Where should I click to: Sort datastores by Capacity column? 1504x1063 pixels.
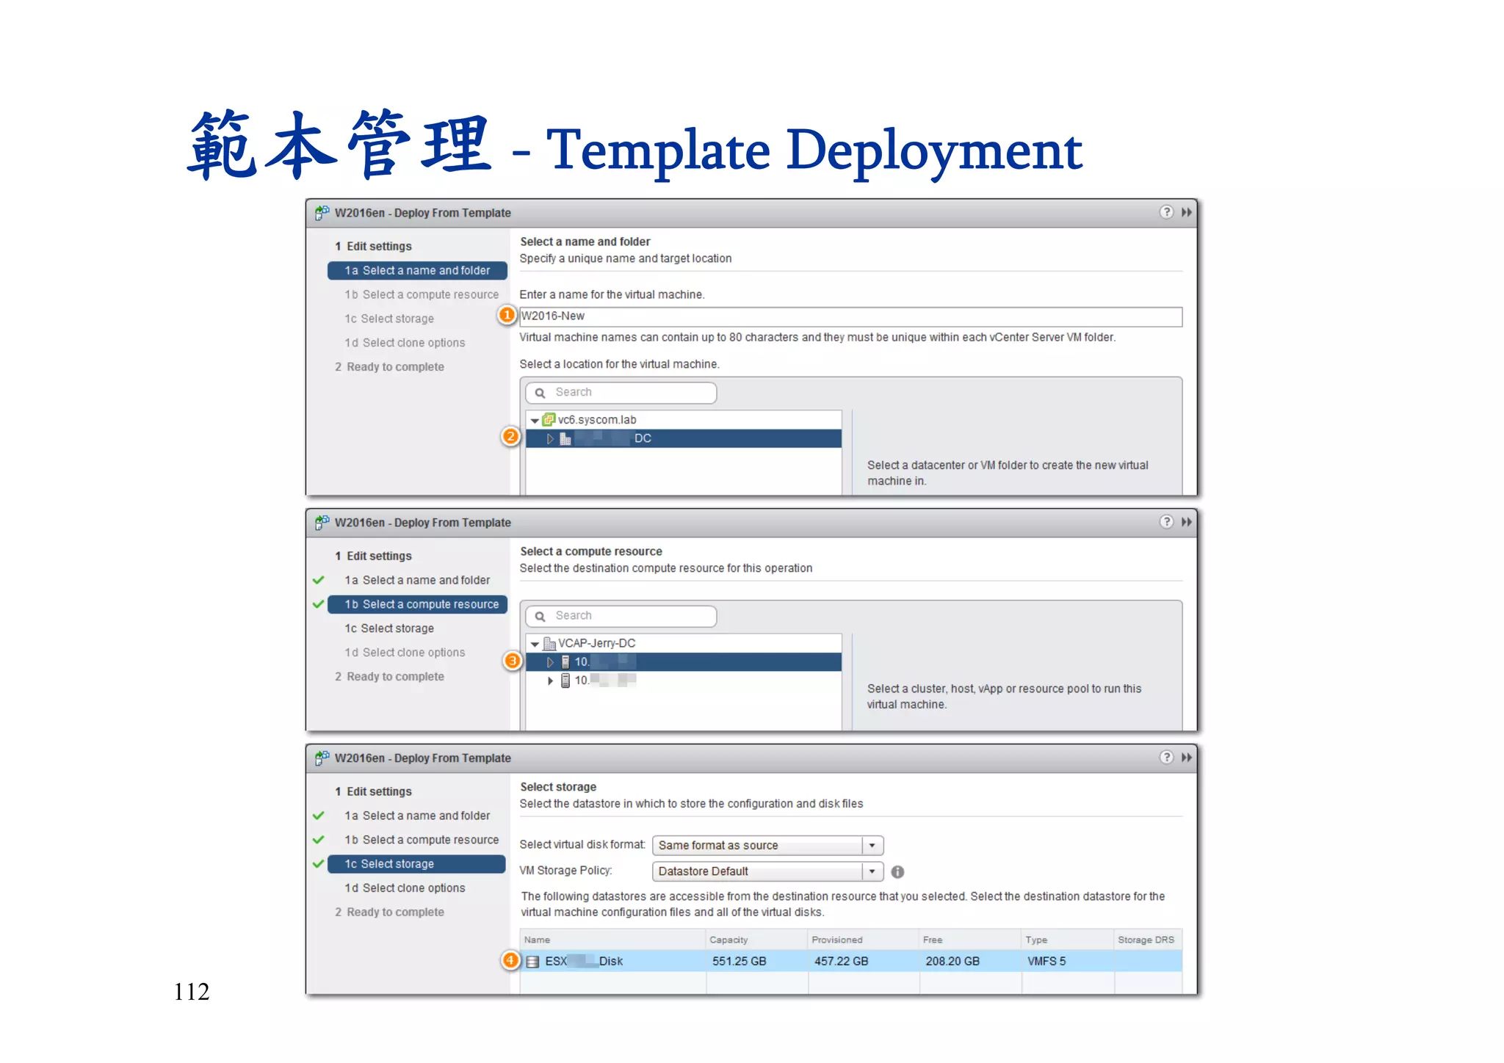[x=757, y=940]
